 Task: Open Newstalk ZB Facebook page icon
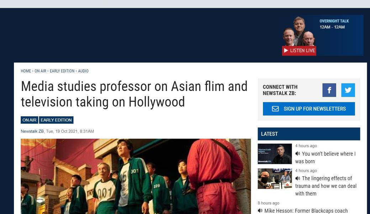(329, 90)
